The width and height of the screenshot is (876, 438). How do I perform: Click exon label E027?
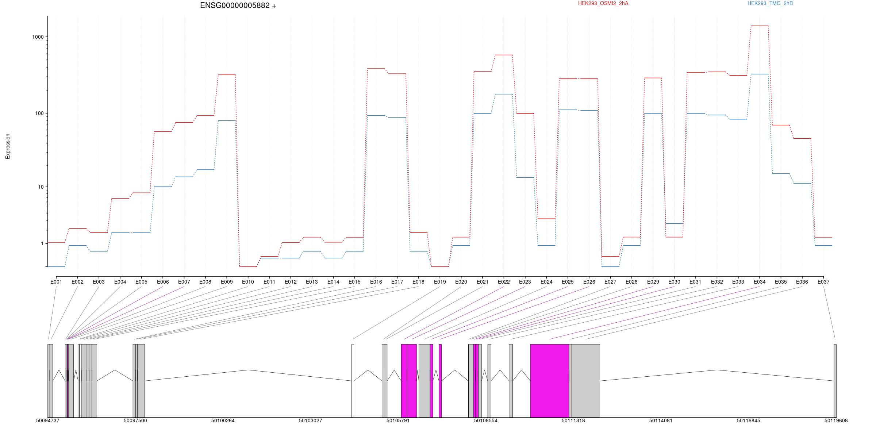click(x=610, y=282)
